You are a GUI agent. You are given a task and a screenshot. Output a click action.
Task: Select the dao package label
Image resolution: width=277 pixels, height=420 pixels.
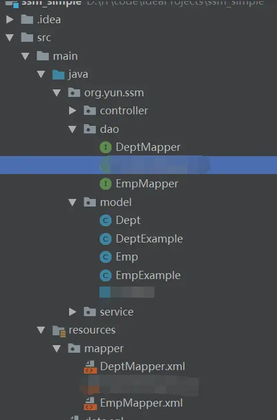point(109,129)
